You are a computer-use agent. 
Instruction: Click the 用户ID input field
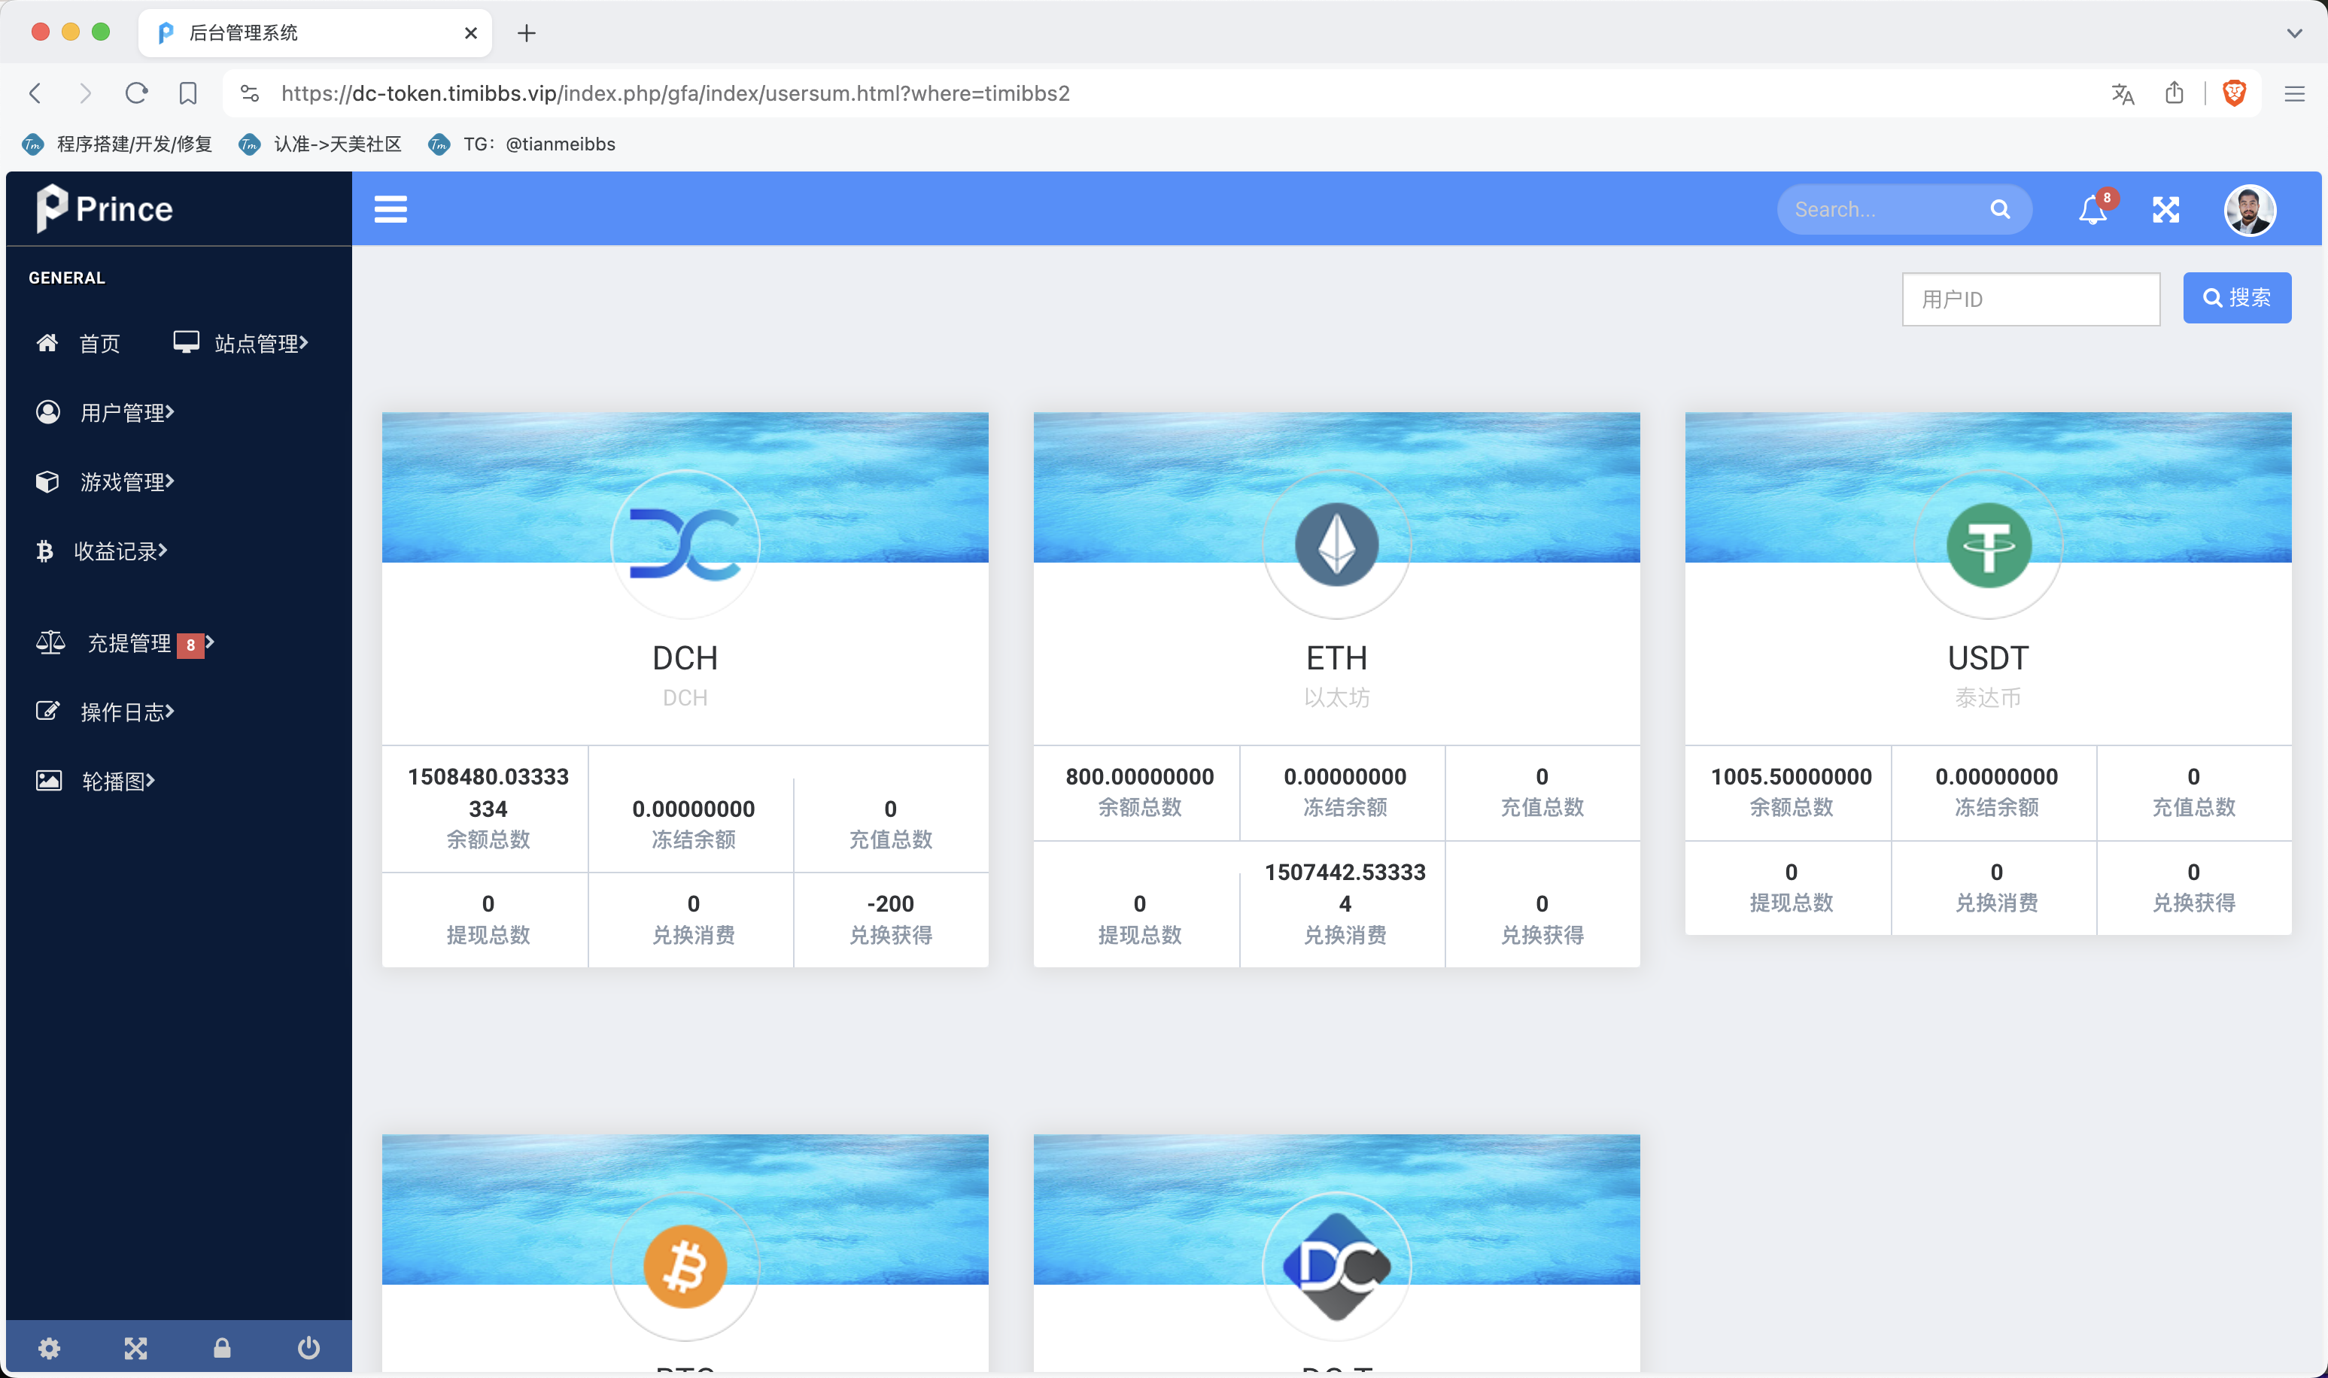tap(2031, 299)
